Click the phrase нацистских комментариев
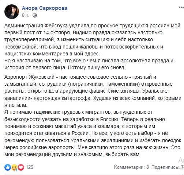 click(x=36, y=54)
